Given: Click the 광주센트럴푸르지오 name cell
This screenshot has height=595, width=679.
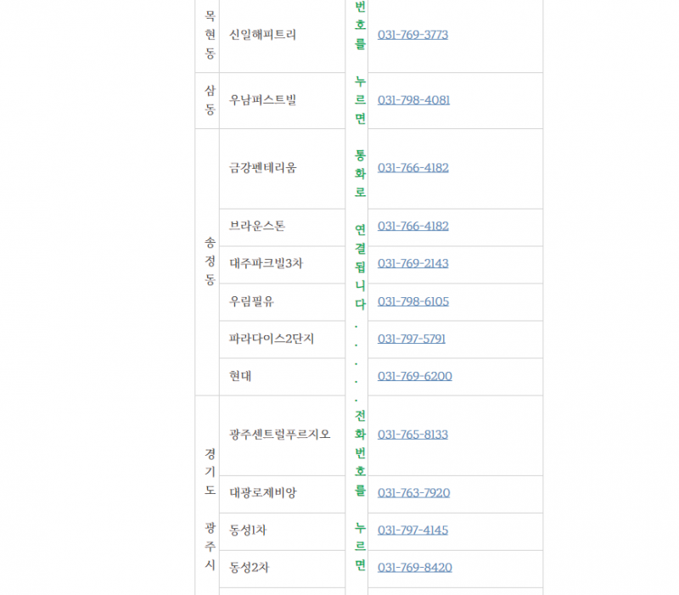Looking at the screenshot, I should click(x=283, y=435).
